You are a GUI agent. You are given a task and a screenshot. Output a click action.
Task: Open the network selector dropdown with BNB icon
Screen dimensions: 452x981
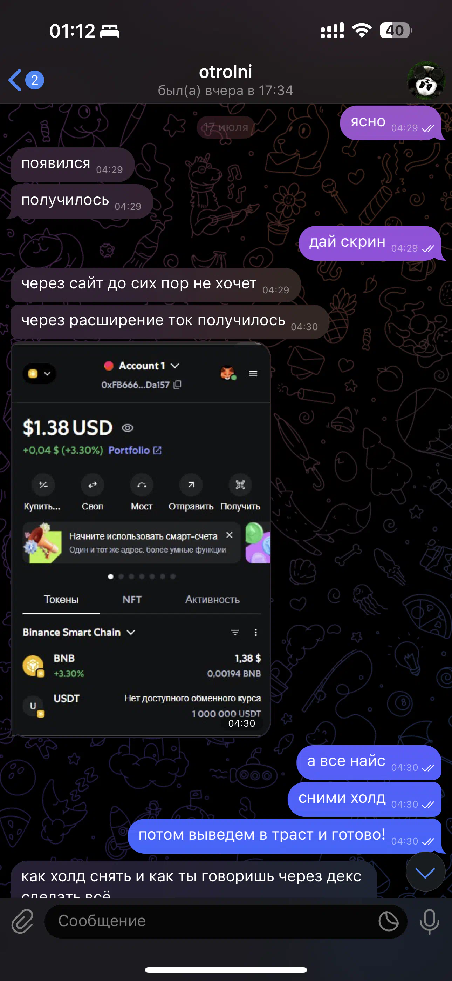pyautogui.click(x=39, y=374)
